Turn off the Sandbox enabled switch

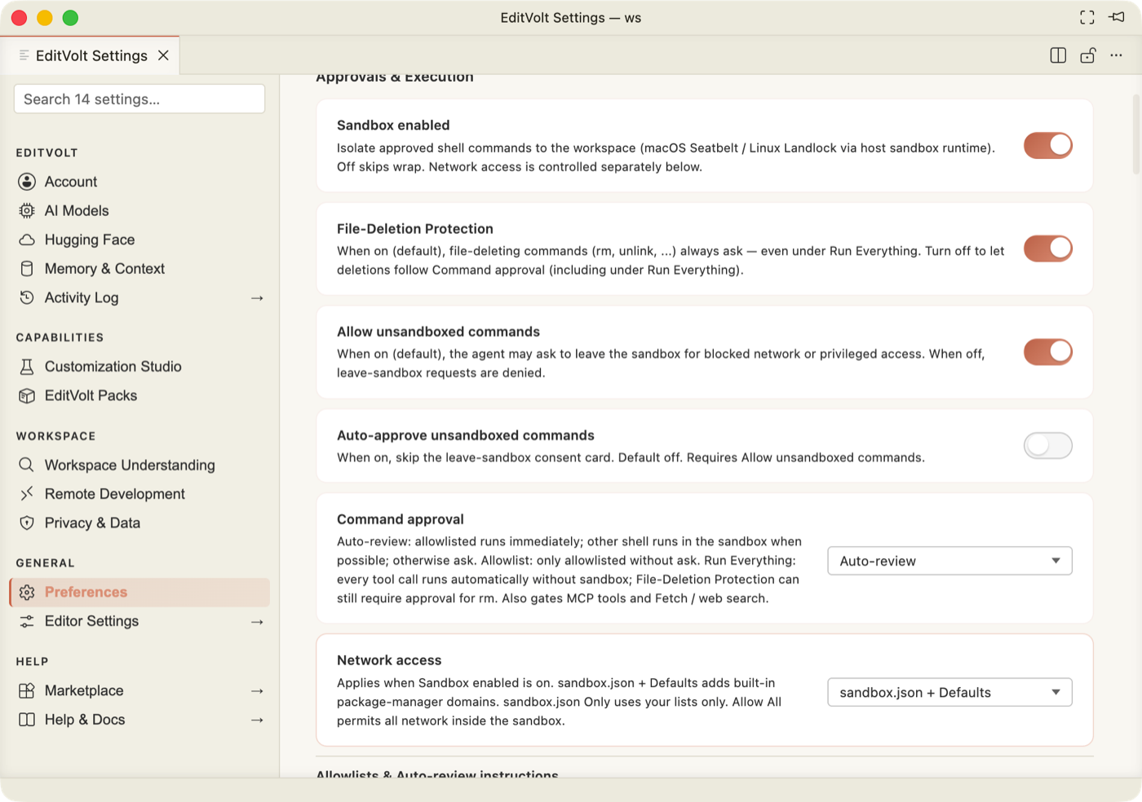(x=1048, y=145)
